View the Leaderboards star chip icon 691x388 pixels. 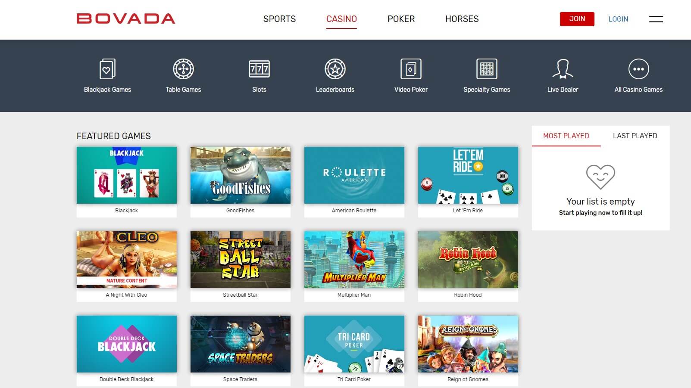coord(335,69)
